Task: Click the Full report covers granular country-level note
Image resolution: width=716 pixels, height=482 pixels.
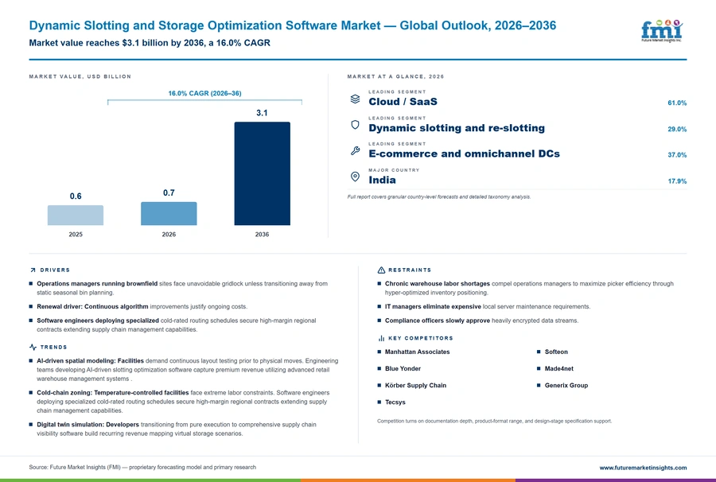Action: [x=439, y=197]
